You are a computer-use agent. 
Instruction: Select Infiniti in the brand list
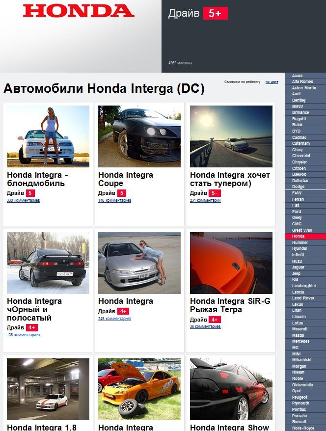(298, 255)
